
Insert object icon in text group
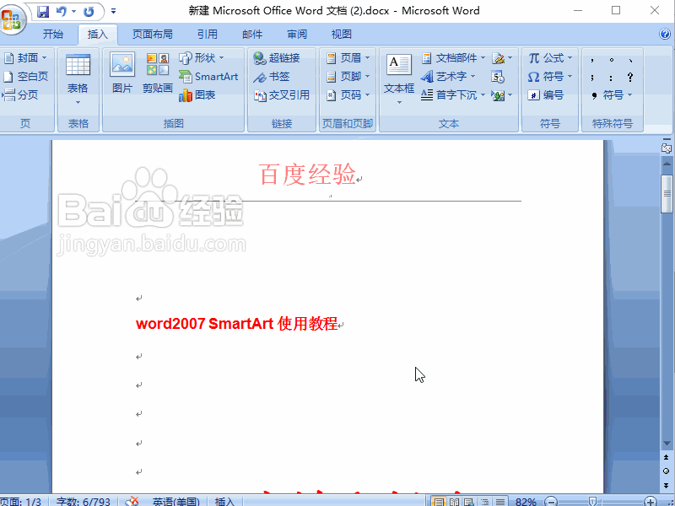coord(498,95)
